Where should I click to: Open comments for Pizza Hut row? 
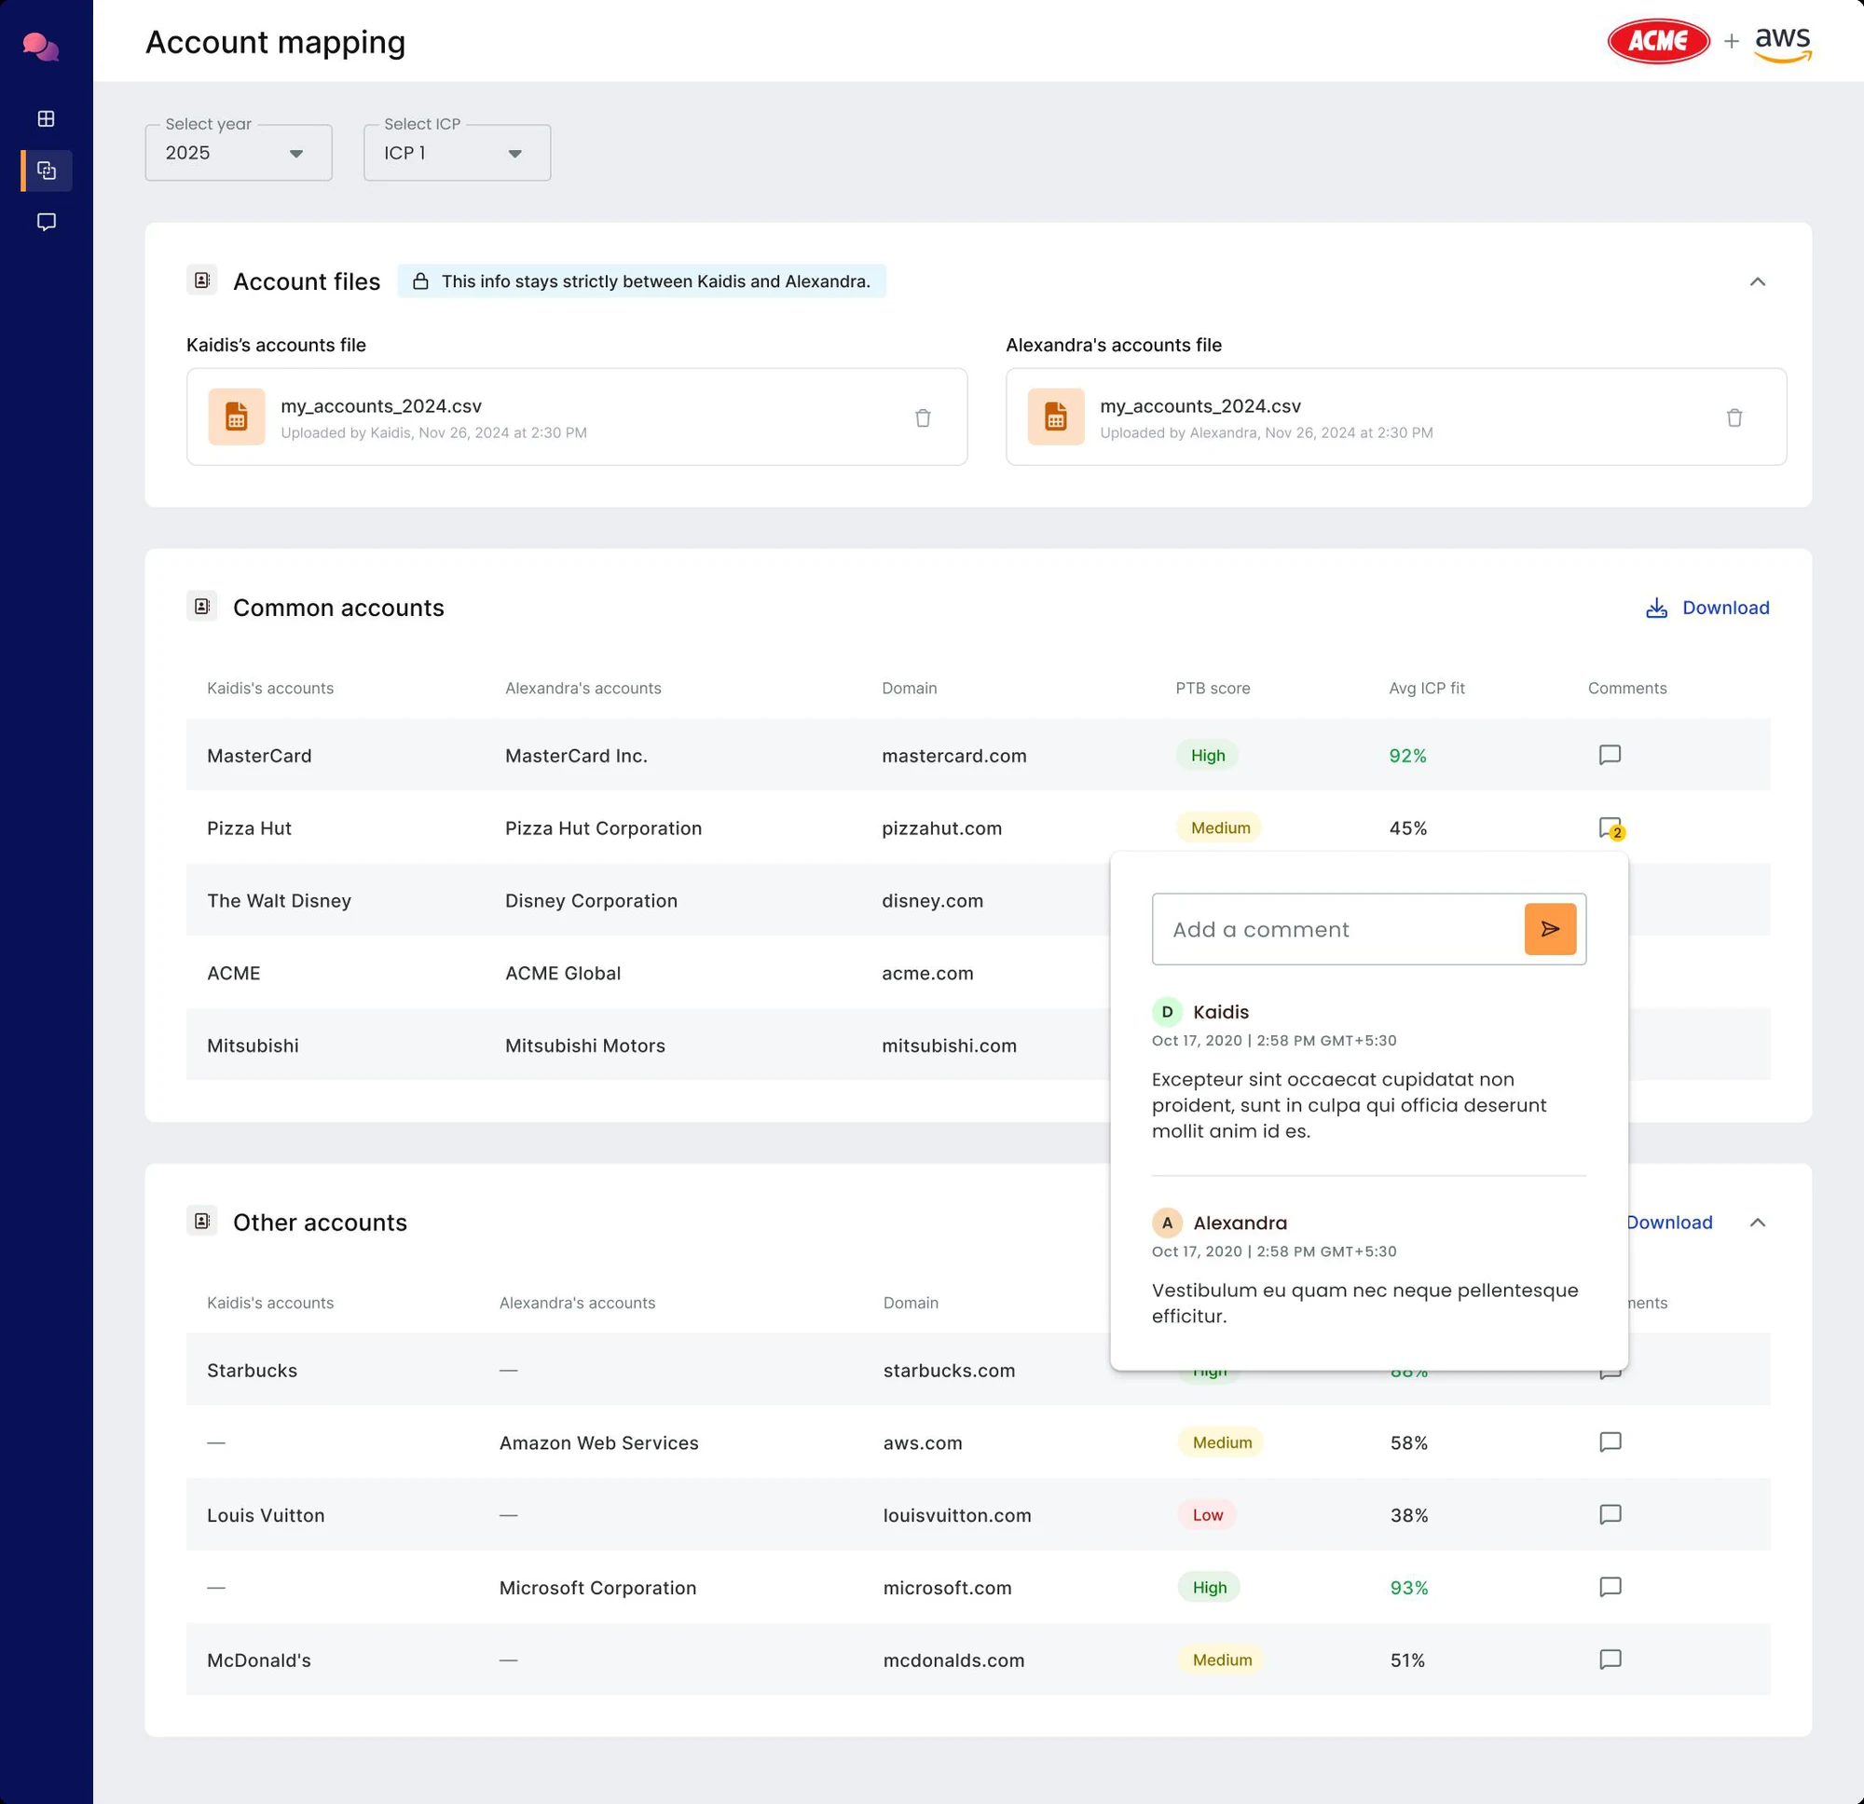point(1610,828)
